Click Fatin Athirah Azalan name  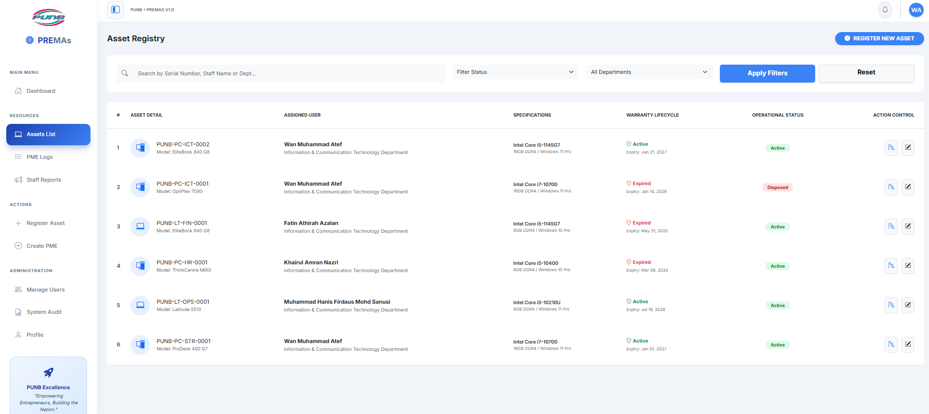click(x=311, y=223)
